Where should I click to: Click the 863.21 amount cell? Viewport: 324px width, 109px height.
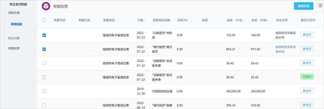(x=231, y=49)
